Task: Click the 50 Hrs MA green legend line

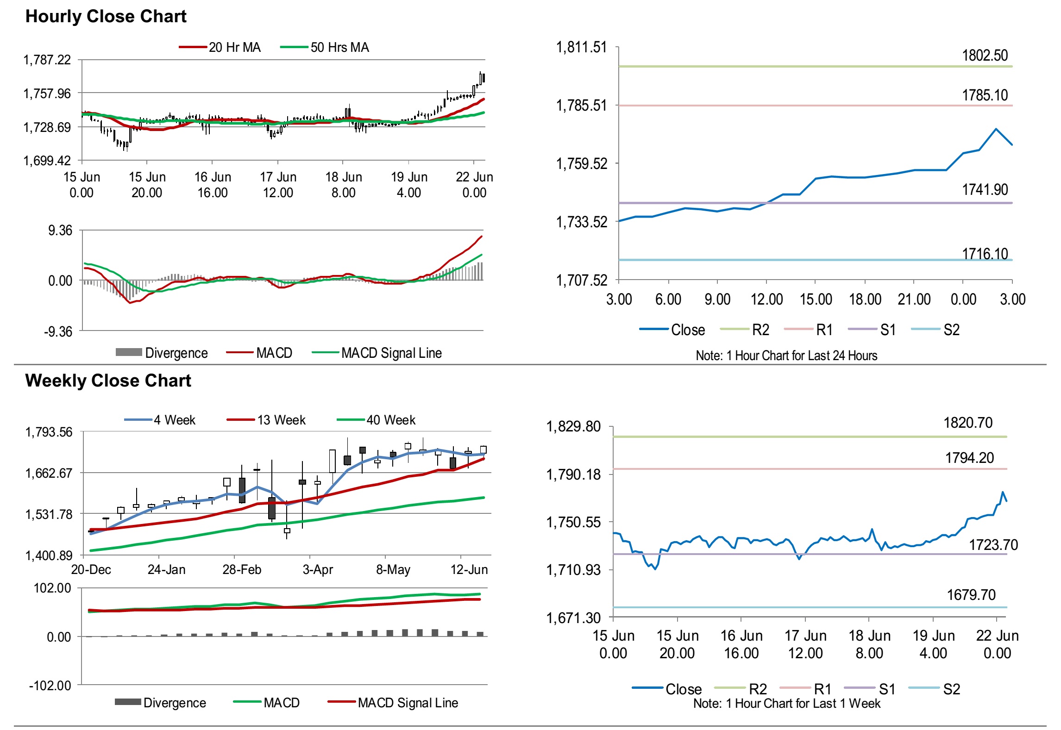Action: (294, 47)
